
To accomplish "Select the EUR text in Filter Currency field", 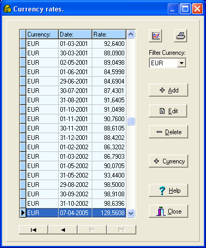I will pos(157,63).
